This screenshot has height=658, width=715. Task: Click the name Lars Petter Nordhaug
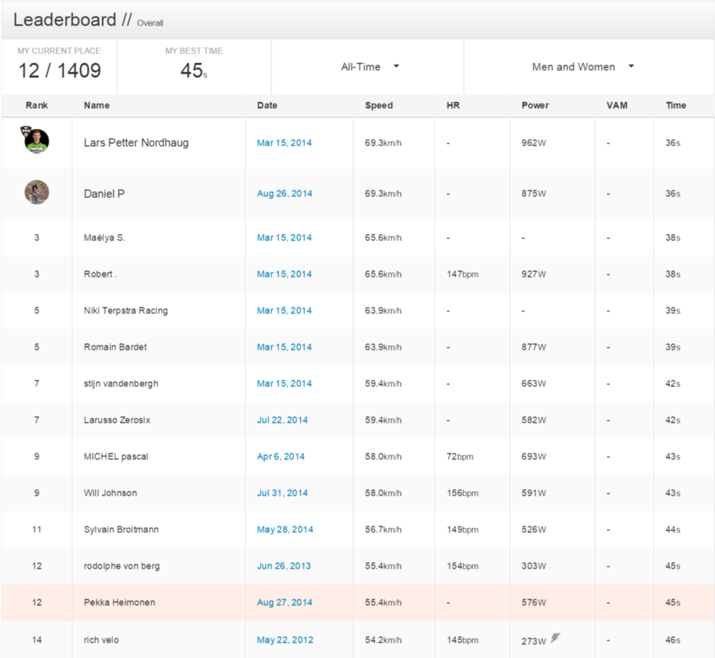[x=136, y=143]
